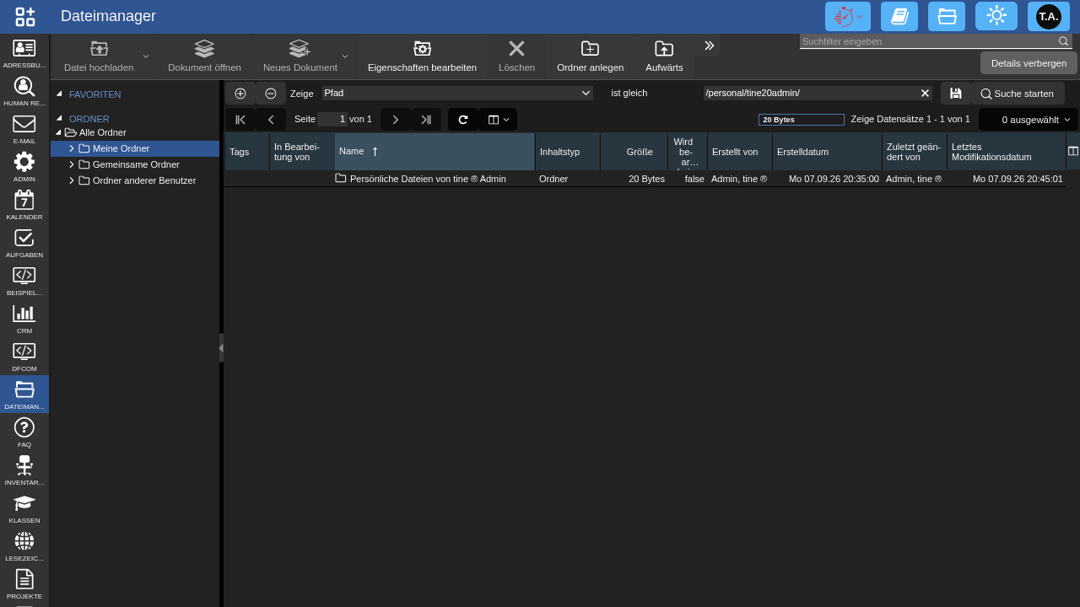Go to previous page in pager

coord(271,120)
